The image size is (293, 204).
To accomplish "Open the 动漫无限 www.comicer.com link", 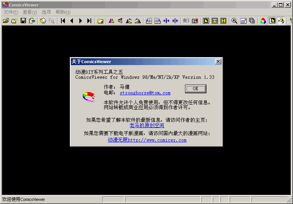I will point(147,140).
